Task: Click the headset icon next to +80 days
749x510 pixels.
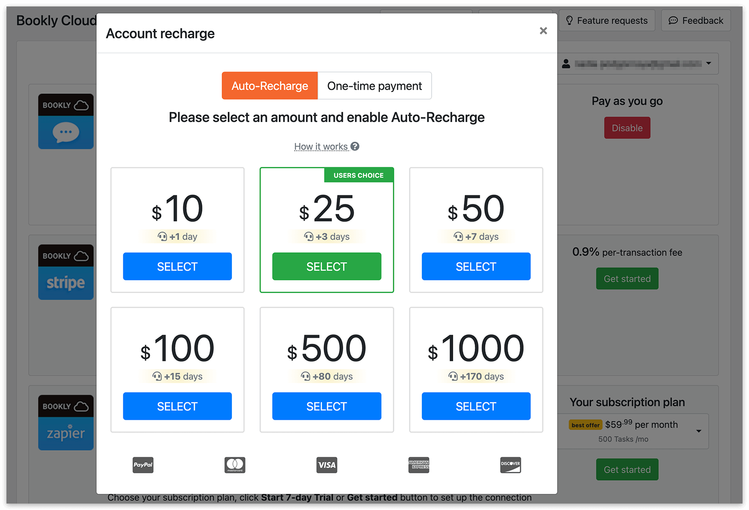Action: point(306,377)
